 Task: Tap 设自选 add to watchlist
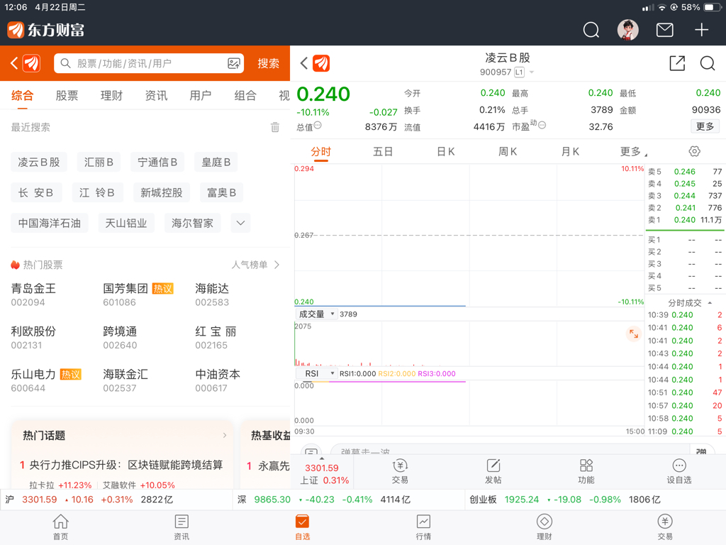678,471
